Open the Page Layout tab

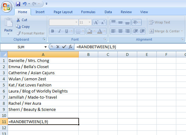(63, 12)
